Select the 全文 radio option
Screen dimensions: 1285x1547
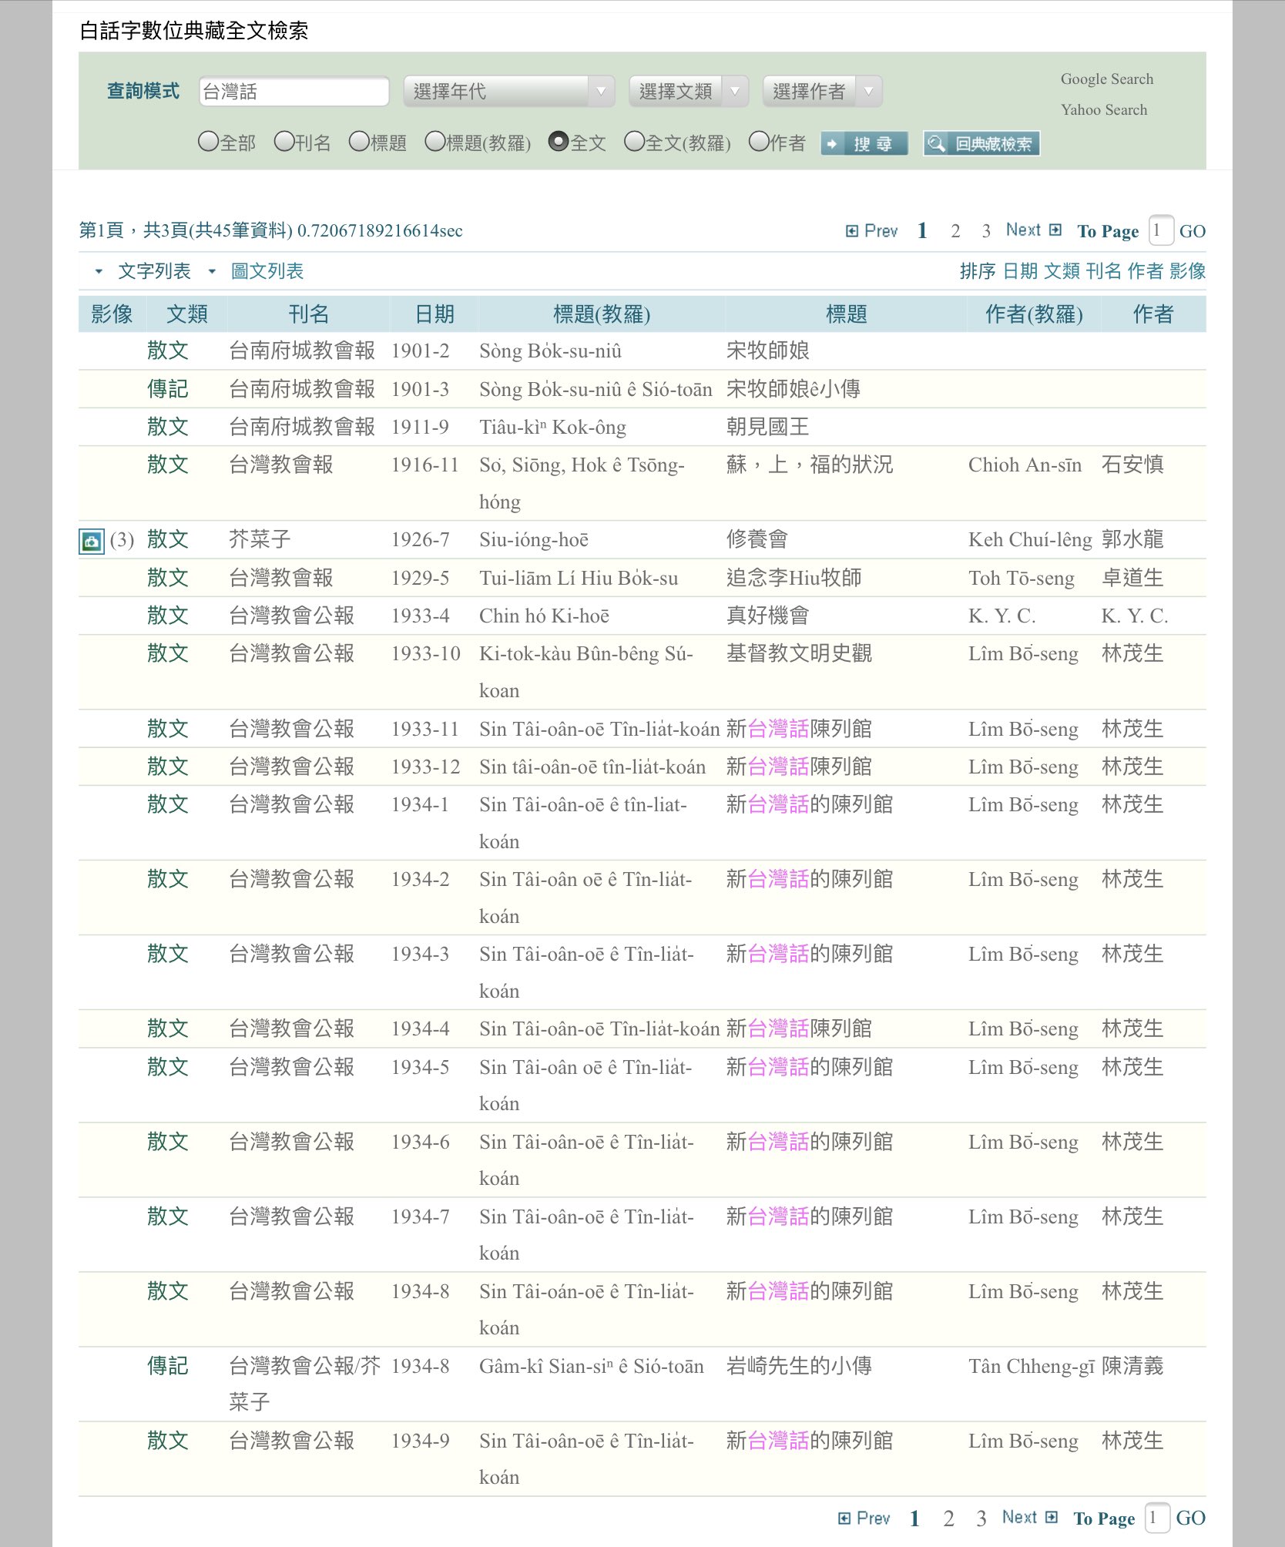click(x=559, y=142)
